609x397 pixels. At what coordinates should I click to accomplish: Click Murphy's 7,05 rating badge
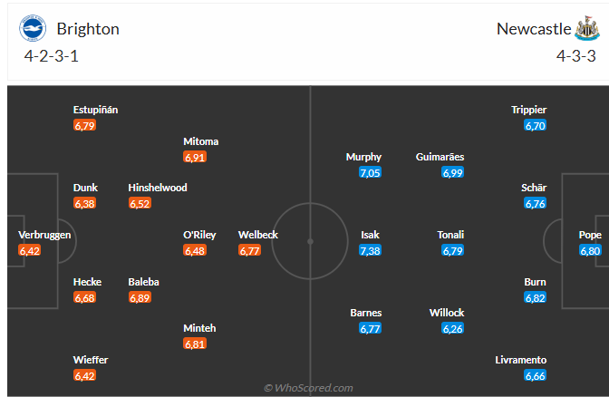point(370,172)
